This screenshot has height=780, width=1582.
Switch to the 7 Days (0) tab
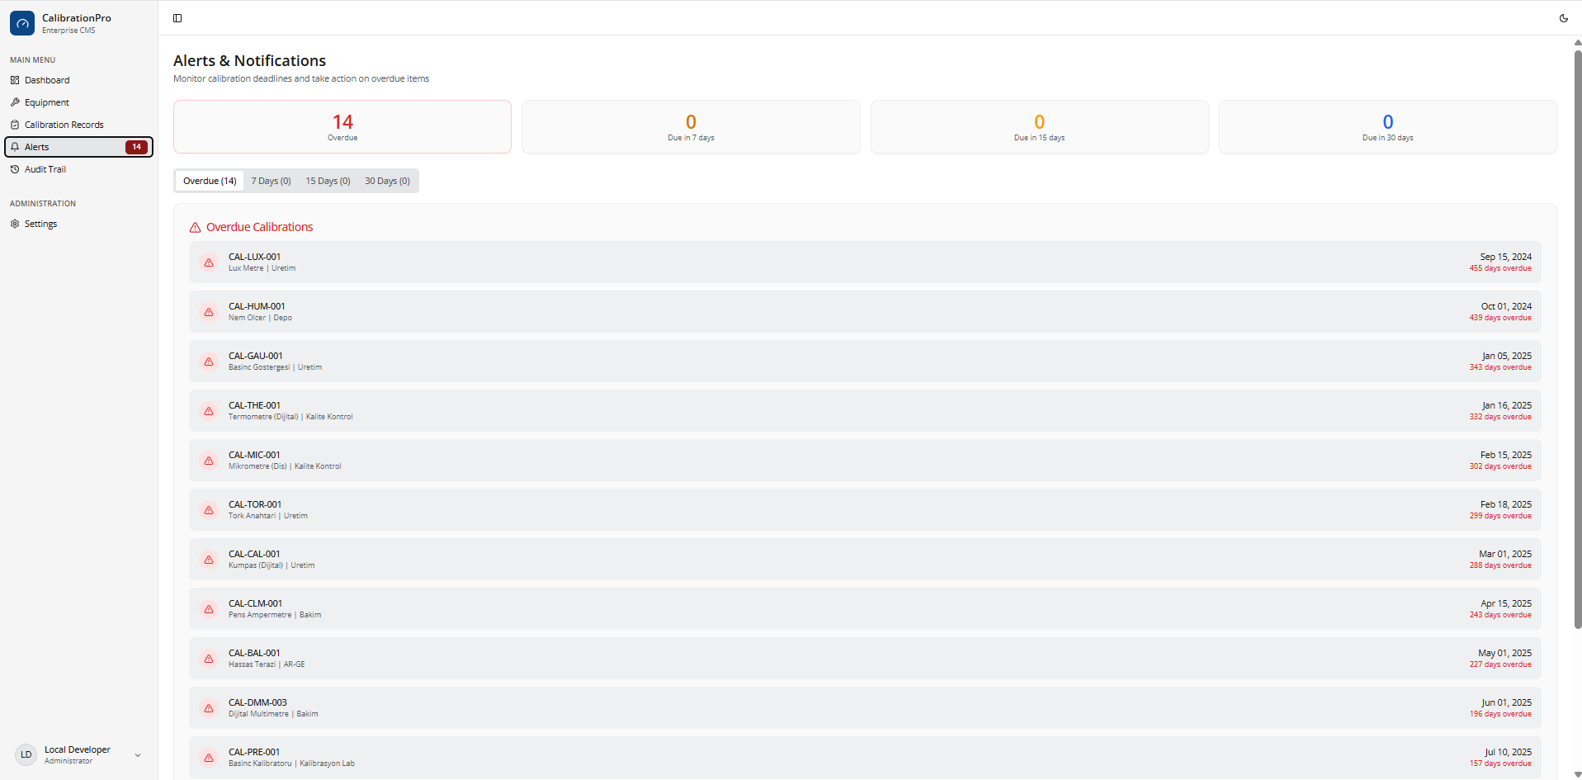pos(271,180)
